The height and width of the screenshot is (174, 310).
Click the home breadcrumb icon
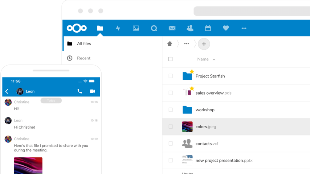[170, 44]
